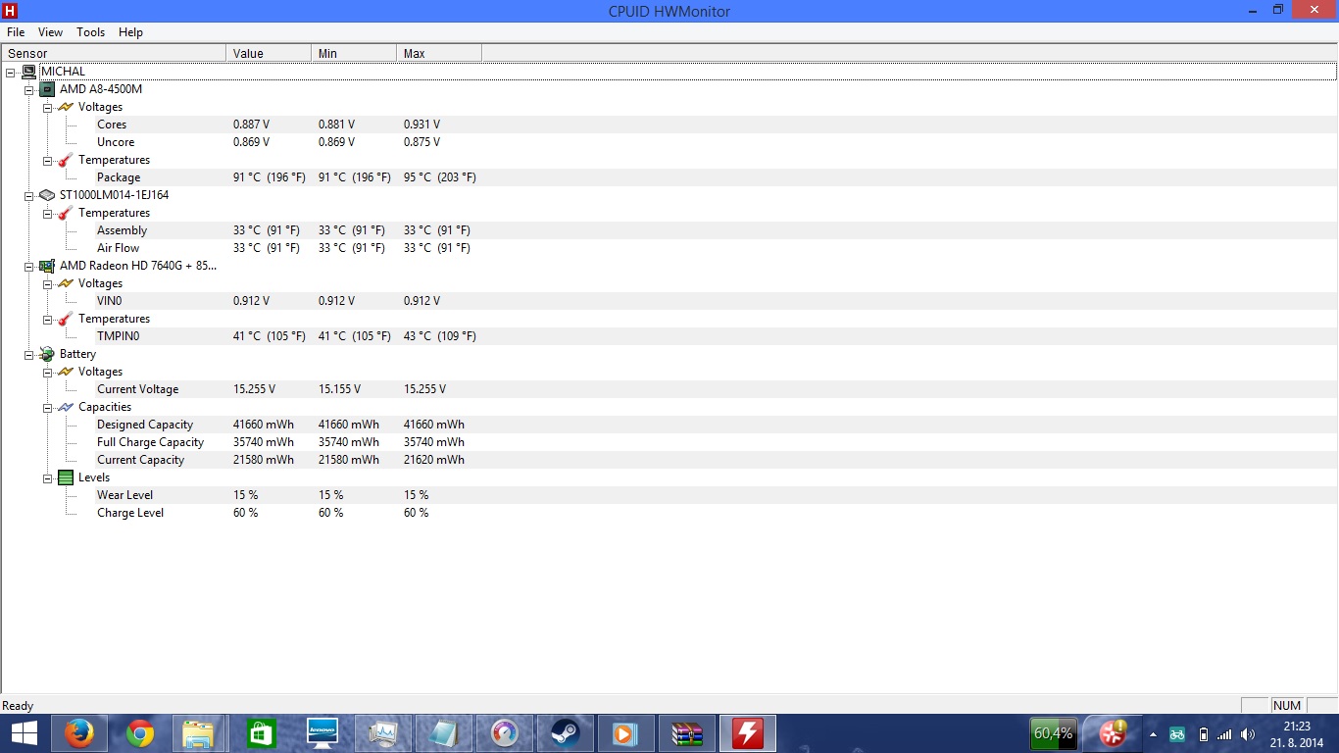
Task: Click the Levels green bars icon
Action: [66, 477]
